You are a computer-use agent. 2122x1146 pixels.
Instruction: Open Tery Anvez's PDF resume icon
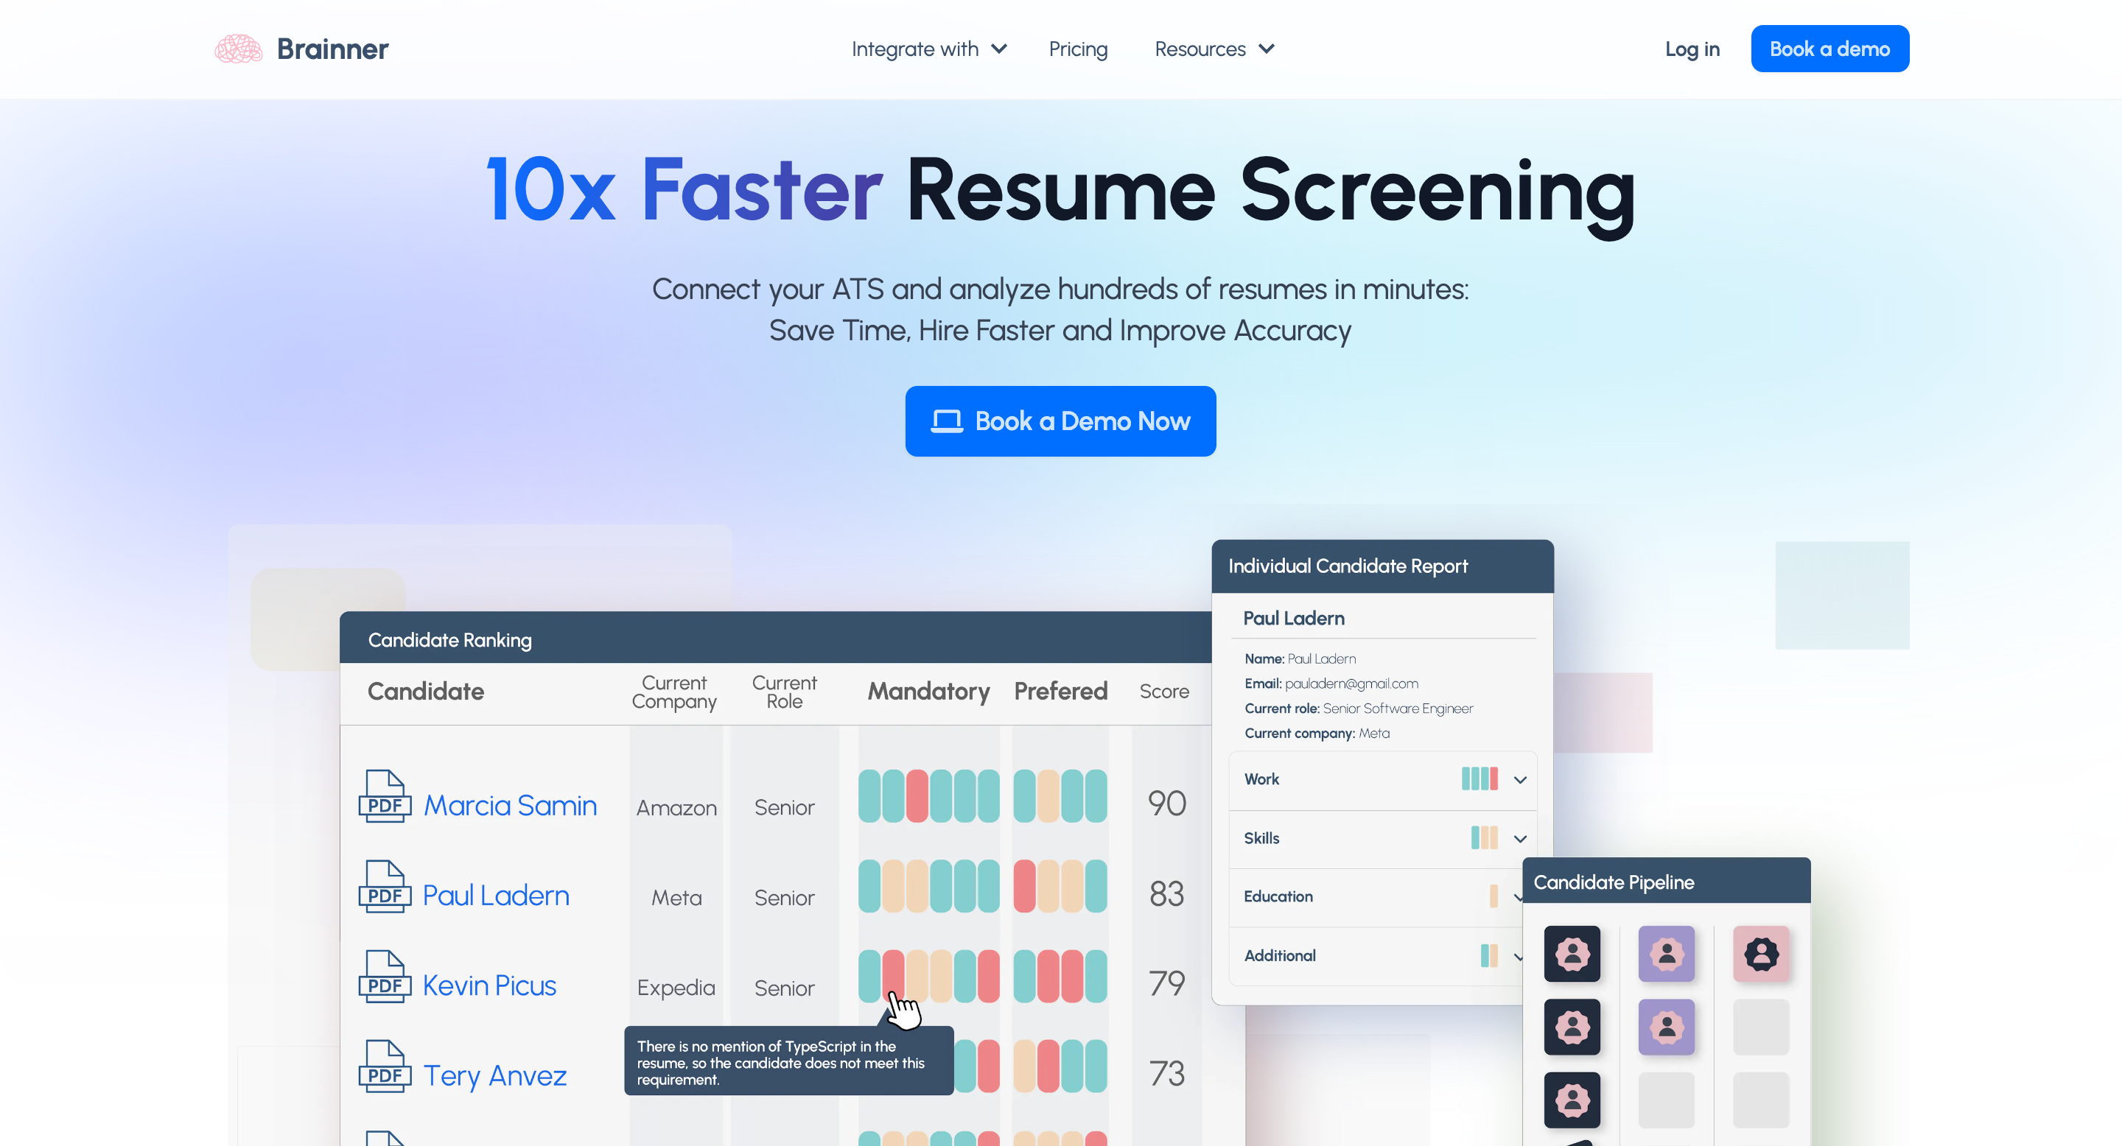(x=384, y=1067)
